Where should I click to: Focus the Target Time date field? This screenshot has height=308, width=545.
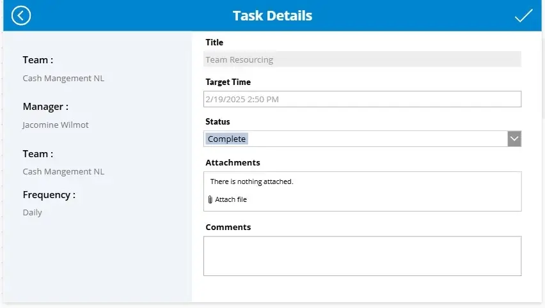(362, 99)
